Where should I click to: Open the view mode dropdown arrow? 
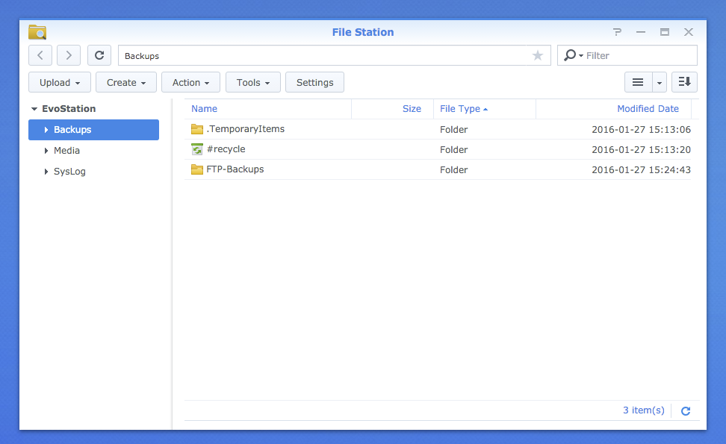660,83
